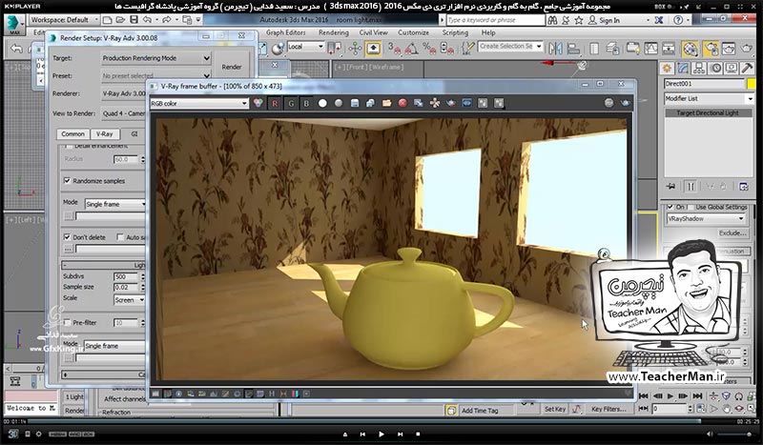
Task: Open the Rendering menu
Action: [x=333, y=32]
